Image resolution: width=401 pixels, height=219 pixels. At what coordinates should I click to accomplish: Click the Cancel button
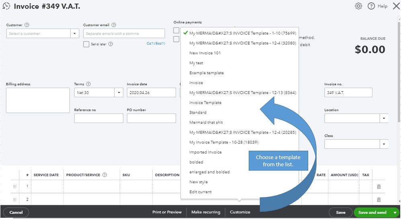pos(16,212)
